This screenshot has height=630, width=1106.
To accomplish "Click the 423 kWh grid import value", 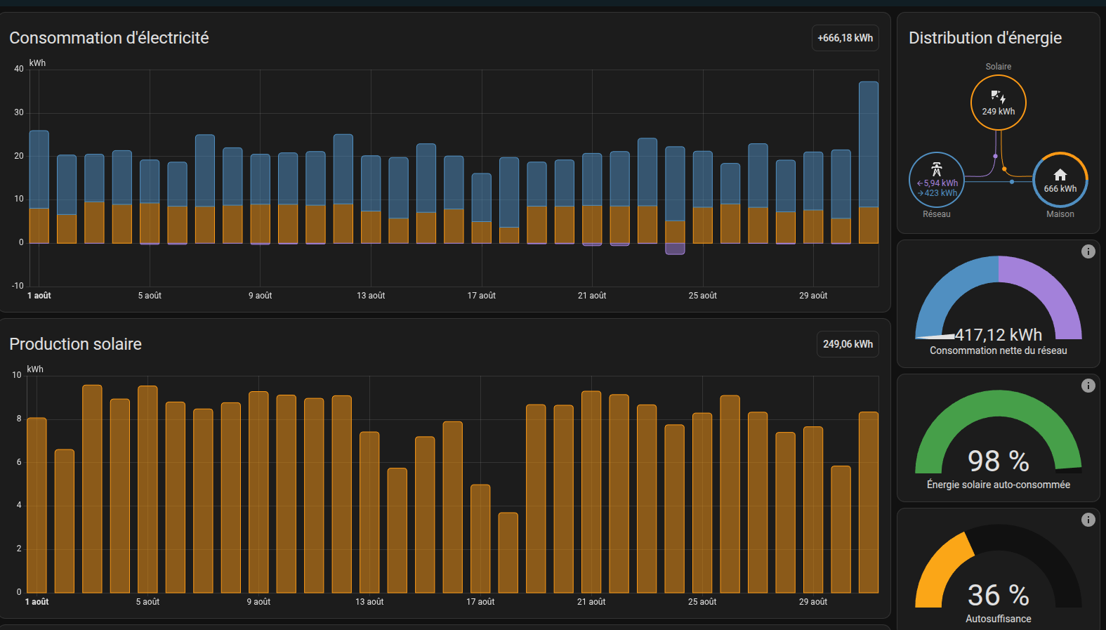I will click(940, 193).
